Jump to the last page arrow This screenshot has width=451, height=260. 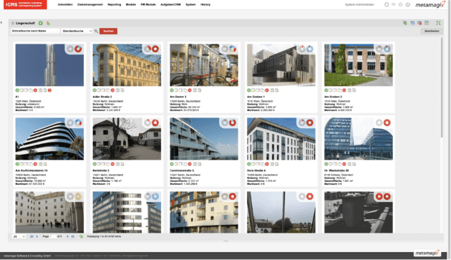(72, 236)
